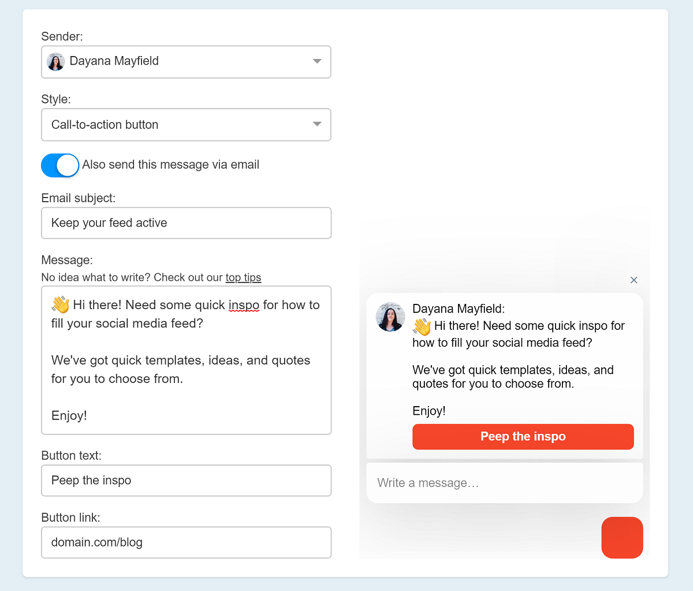Viewport: 693px width, 591px height.
Task: Click the sender avatar in the Sender dropdown
Action: pos(56,62)
